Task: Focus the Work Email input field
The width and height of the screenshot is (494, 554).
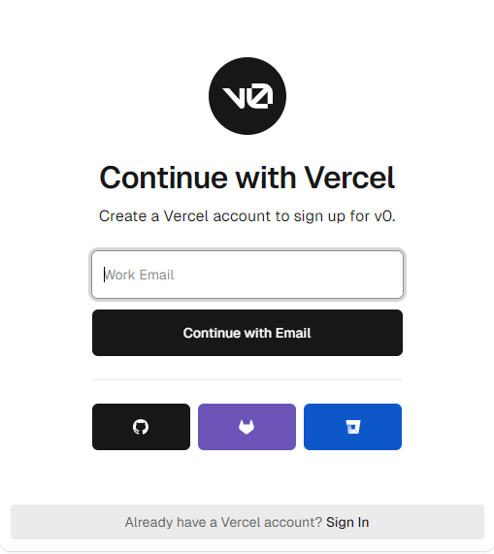Action: coord(247,275)
